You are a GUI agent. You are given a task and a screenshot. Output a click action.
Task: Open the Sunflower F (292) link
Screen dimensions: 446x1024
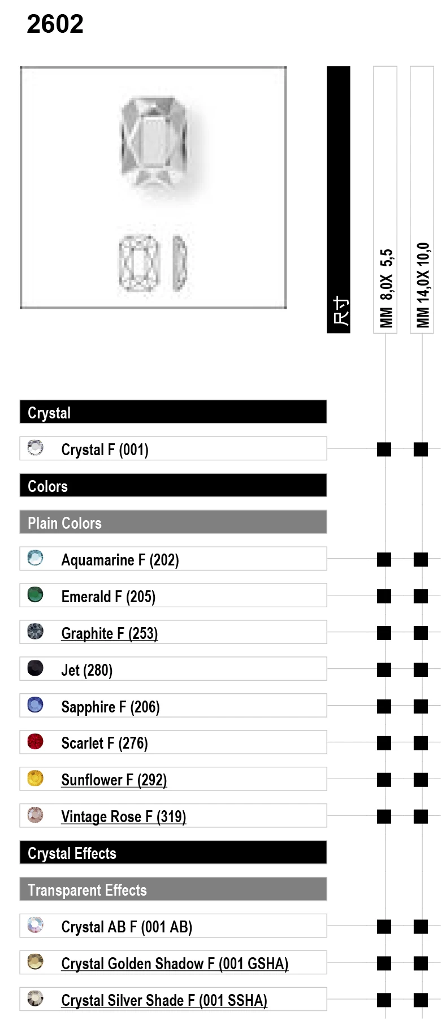(x=114, y=780)
